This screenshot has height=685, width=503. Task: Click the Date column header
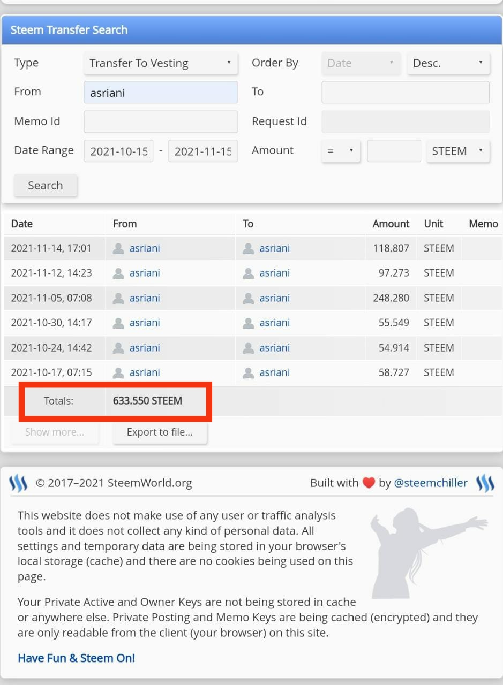point(22,224)
